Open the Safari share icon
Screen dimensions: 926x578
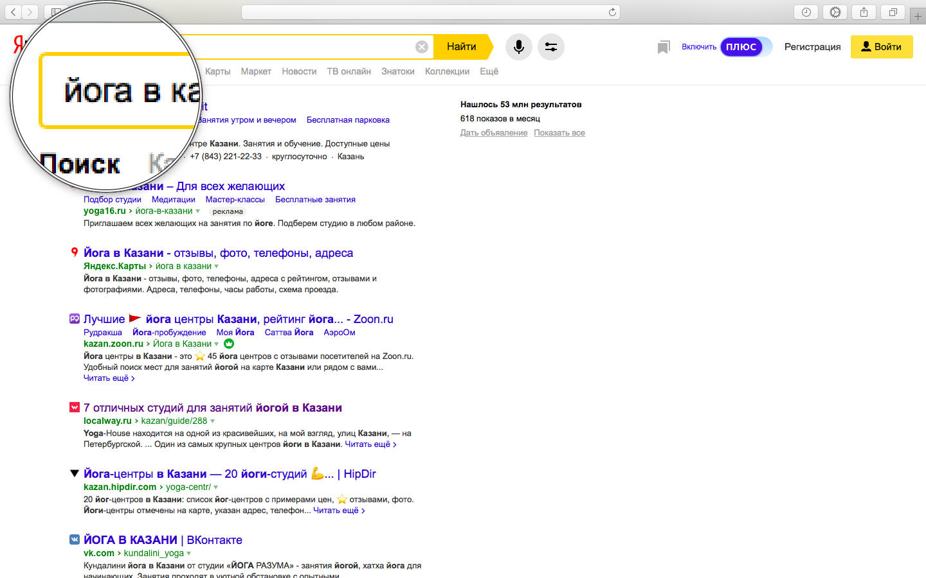(864, 12)
